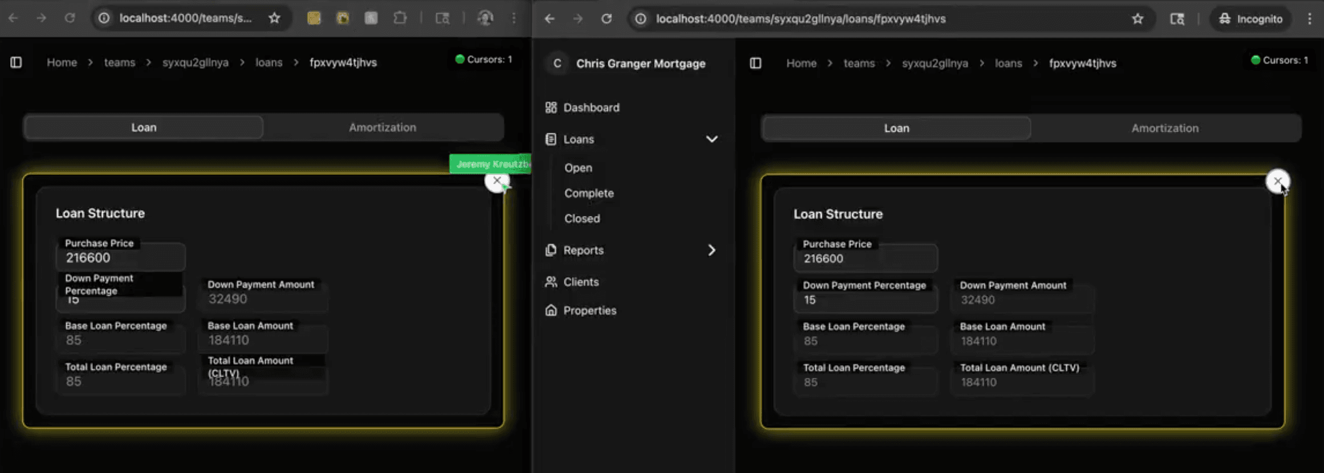Screen dimensions: 1324x473
Task: Switch to Amortization tab in left window
Action: coord(383,128)
